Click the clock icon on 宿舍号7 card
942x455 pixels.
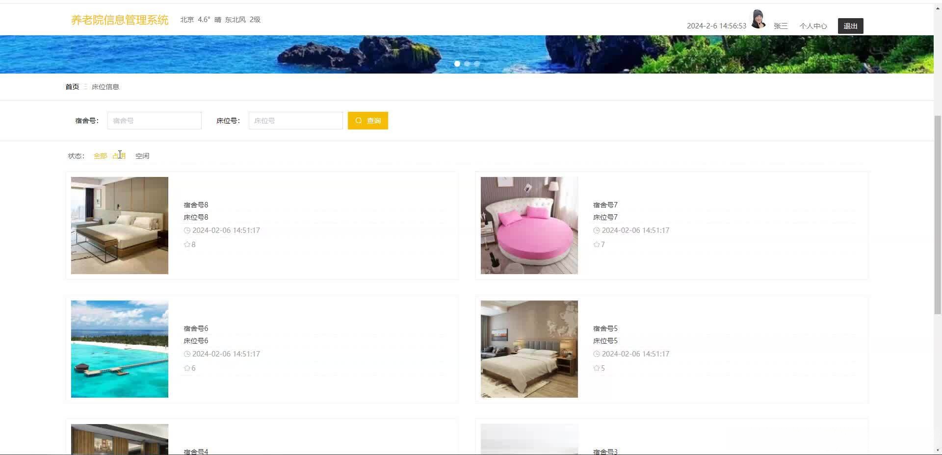[x=597, y=230]
